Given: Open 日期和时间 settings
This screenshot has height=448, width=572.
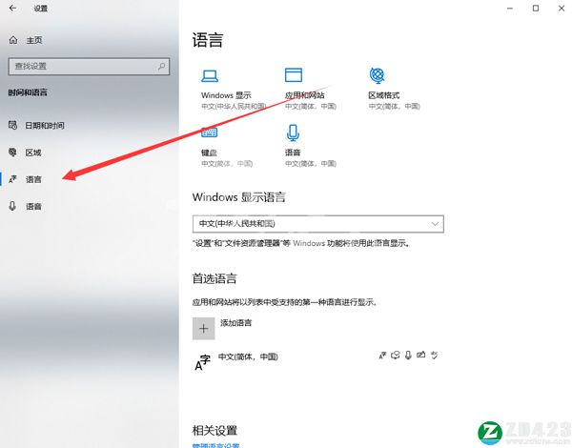Looking at the screenshot, I should pyautogui.click(x=36, y=126).
